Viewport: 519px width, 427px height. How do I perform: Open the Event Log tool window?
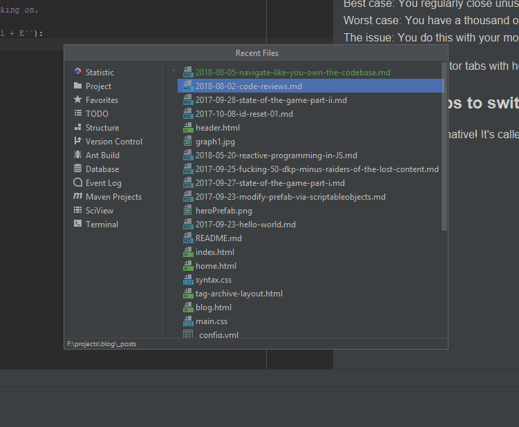pos(103,183)
